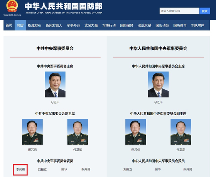Open 何卫东 portrait in 中华人民共和国中央军事委员会副主席
The image size is (216, 177).
(181, 132)
